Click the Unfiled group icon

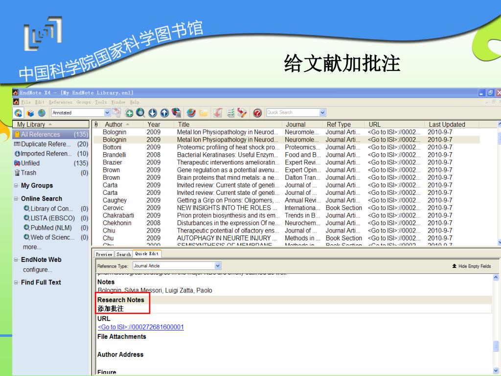(17, 163)
